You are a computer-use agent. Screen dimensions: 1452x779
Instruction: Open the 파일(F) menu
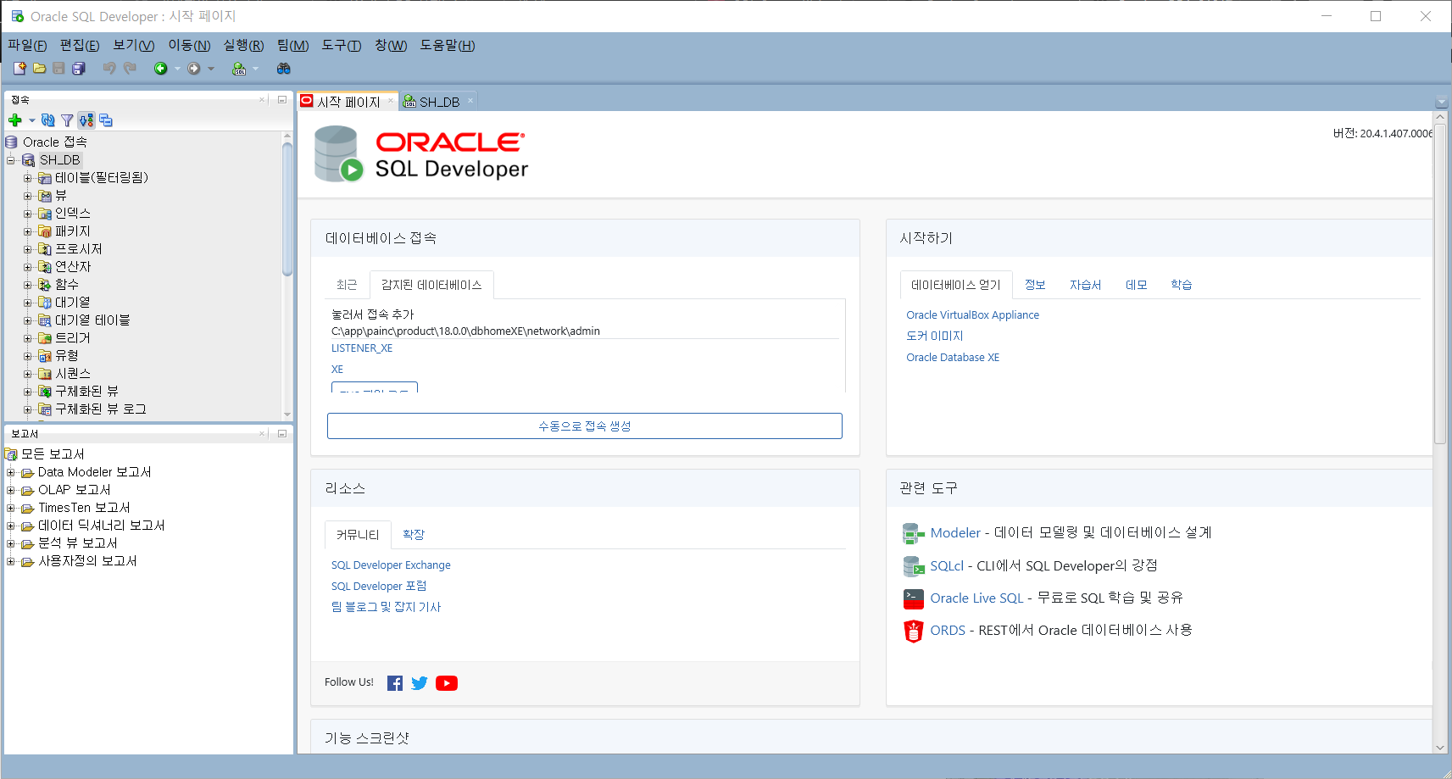click(27, 46)
